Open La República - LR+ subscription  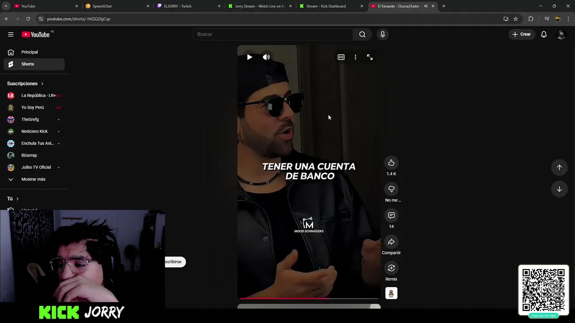coord(34,96)
